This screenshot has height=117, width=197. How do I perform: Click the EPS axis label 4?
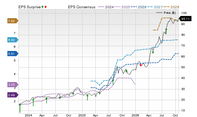[x=14, y=74]
